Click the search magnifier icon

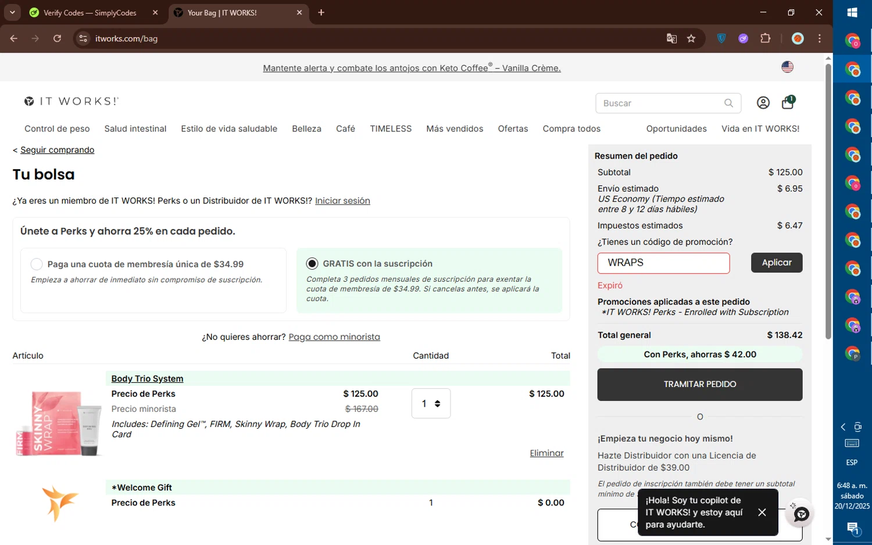728,103
